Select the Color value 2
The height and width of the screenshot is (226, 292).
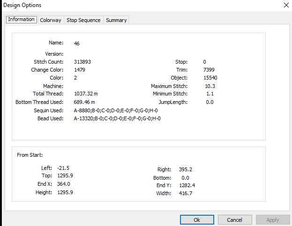pyautogui.click(x=75, y=78)
